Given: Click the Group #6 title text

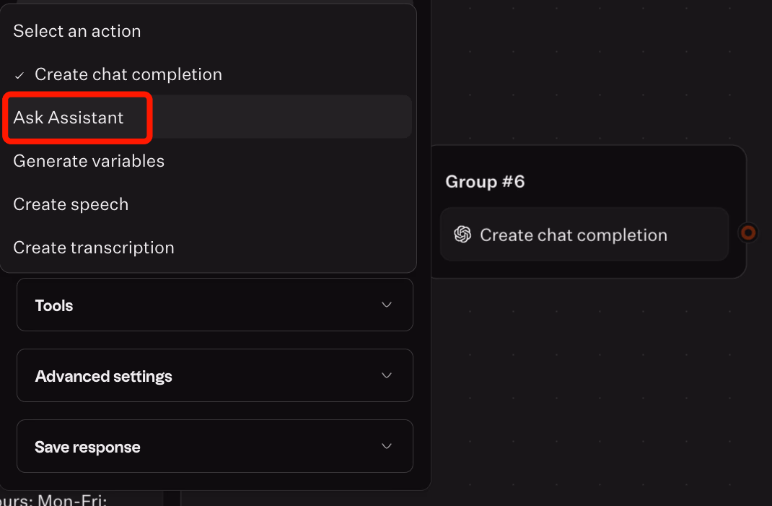Looking at the screenshot, I should tap(485, 181).
